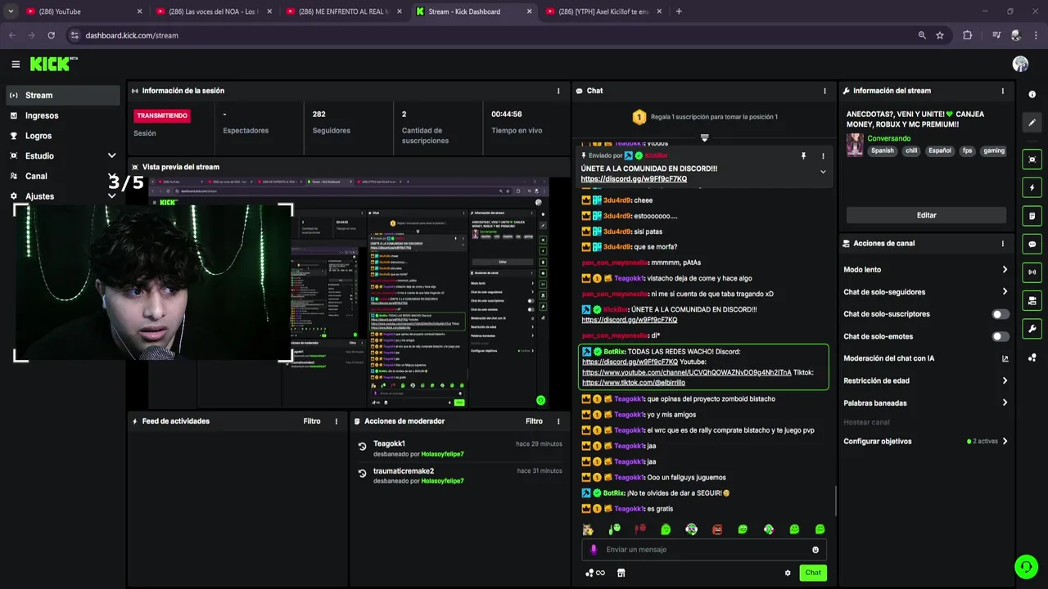1048x589 pixels.
Task: Click the gaming tag chip
Action: (994, 151)
